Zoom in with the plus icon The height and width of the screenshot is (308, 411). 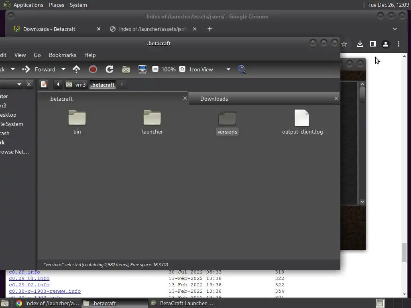coord(182,69)
